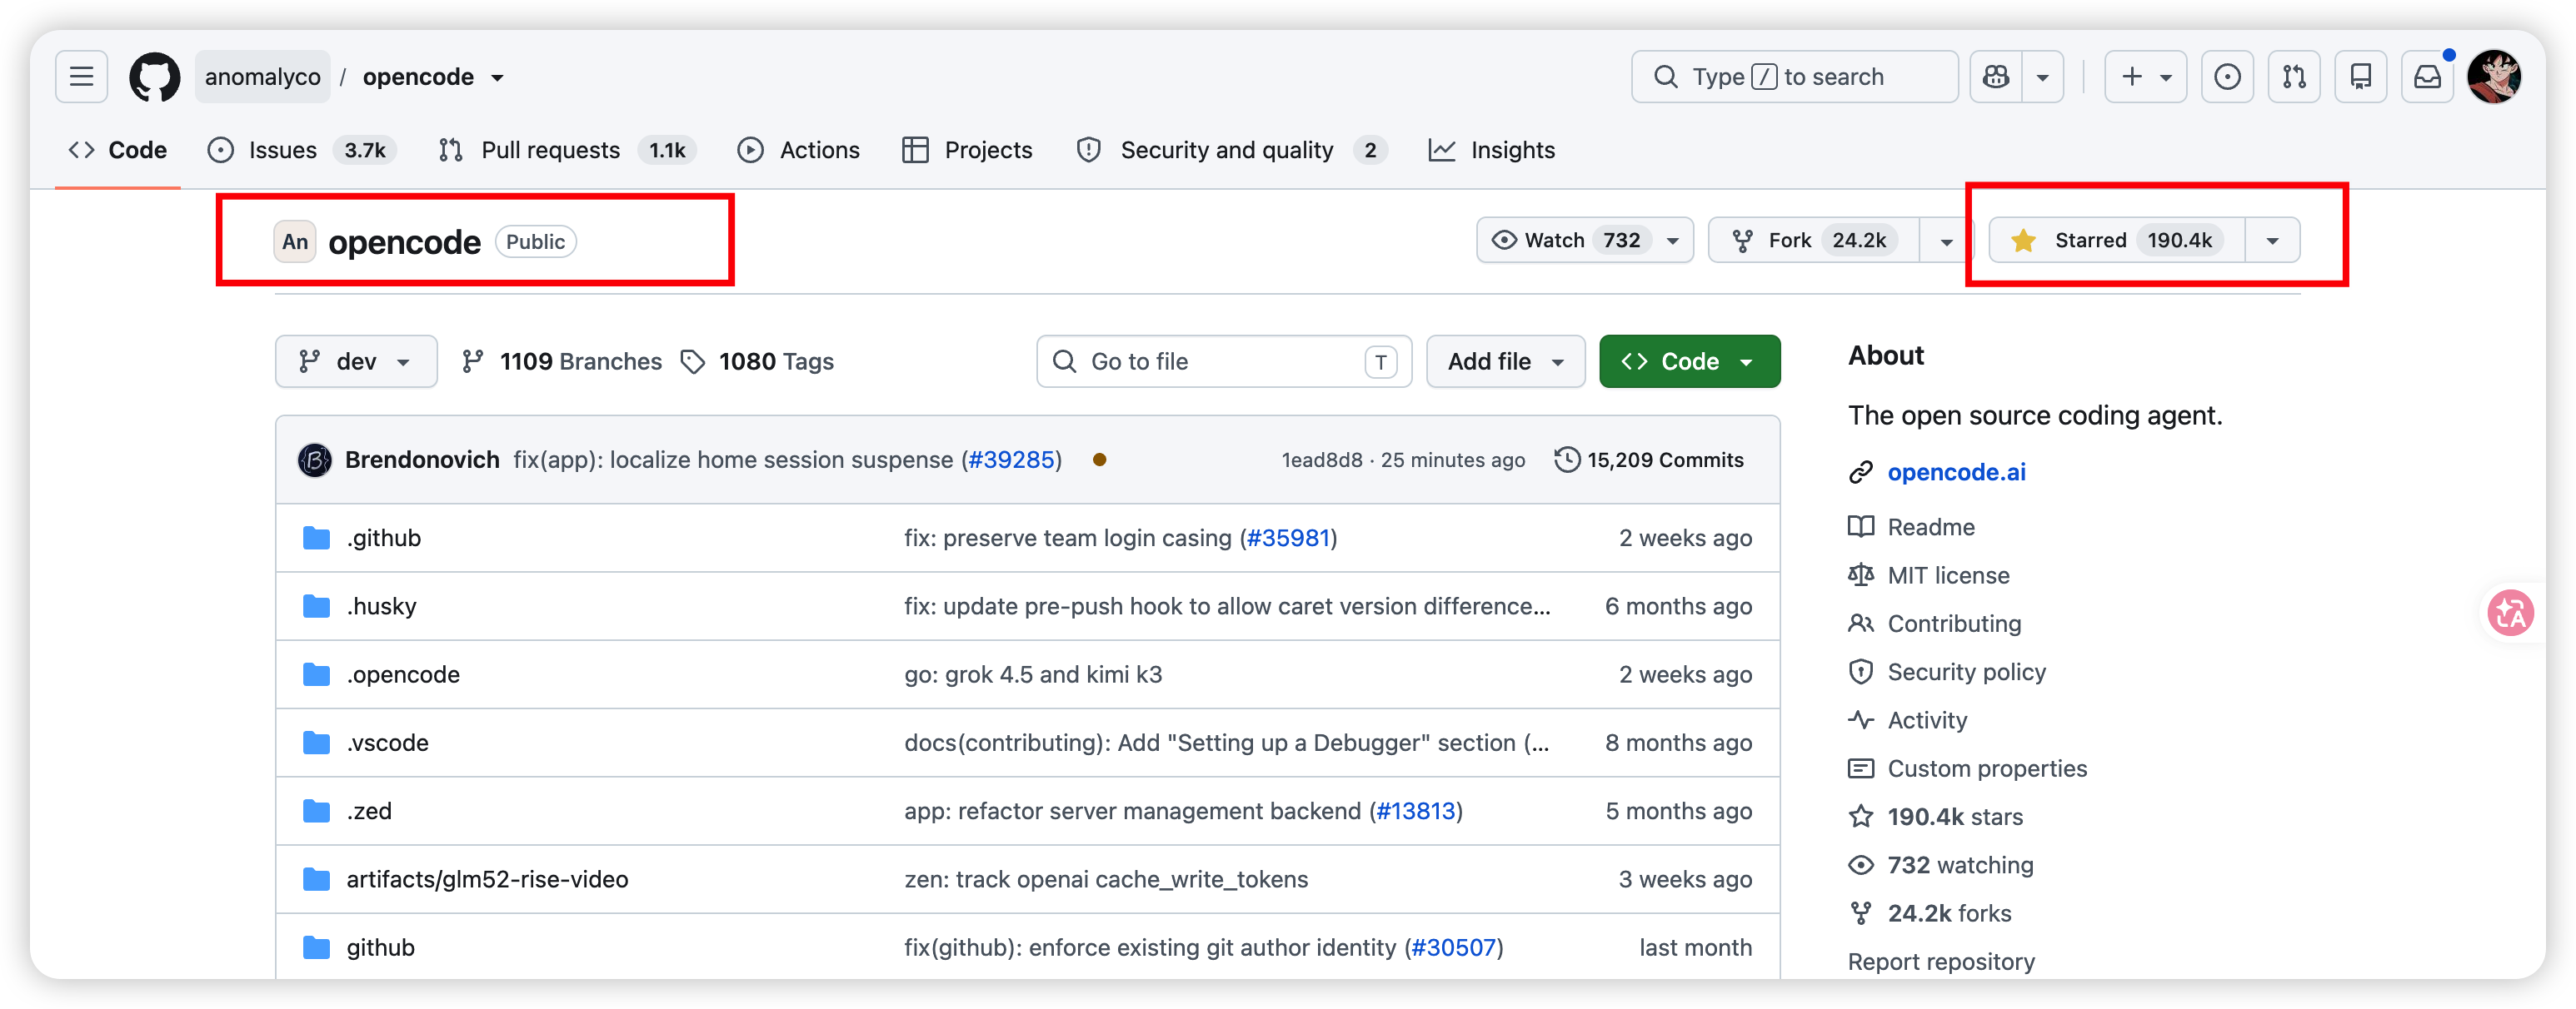
Task: Open the hamburger navigation menu
Action: pos(81,77)
